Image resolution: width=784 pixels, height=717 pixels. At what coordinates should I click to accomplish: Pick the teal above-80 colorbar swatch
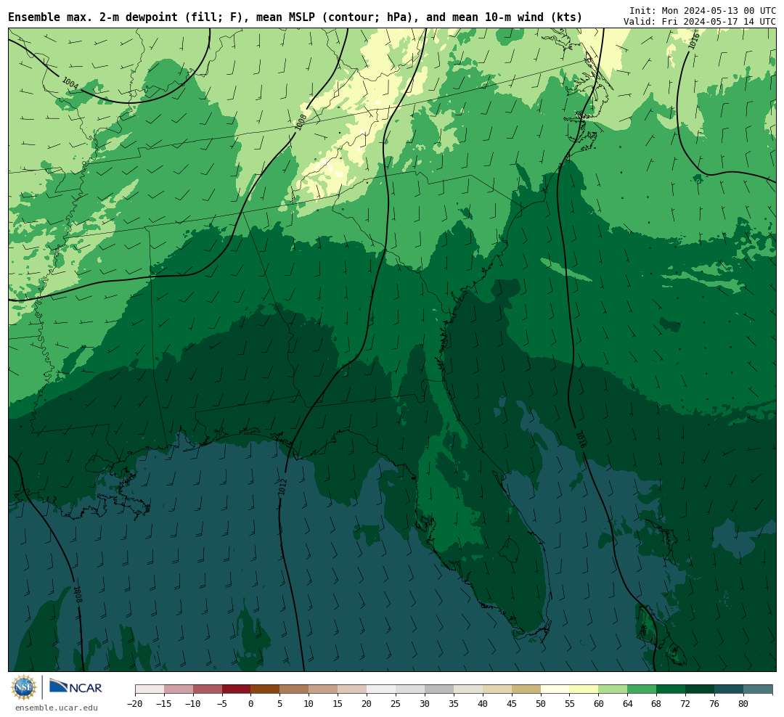pos(758,689)
